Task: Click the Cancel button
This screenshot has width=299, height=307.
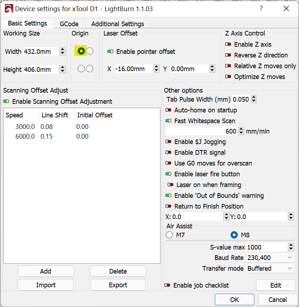Action: (278, 299)
